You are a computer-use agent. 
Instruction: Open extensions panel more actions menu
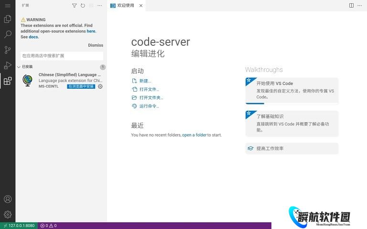(100, 6)
